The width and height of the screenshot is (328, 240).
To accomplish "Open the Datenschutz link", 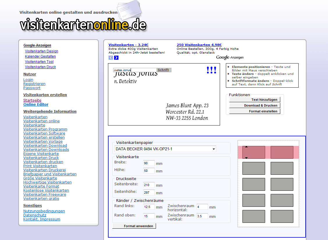I will tap(35, 215).
